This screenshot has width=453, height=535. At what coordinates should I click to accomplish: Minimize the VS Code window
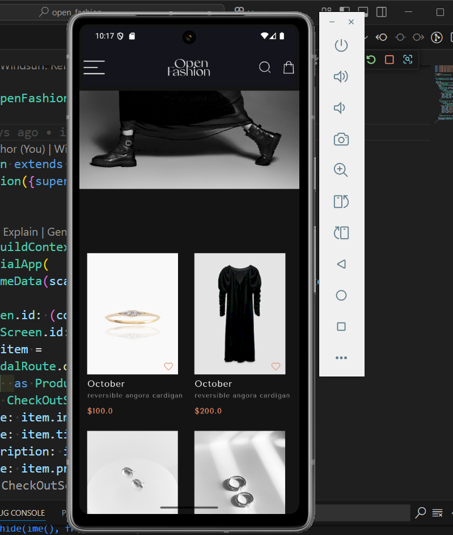tap(409, 12)
